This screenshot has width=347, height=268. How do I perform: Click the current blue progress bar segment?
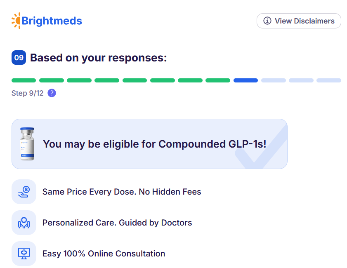click(245, 80)
